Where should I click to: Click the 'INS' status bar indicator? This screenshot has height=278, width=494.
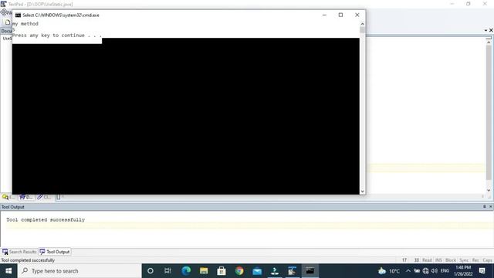pyautogui.click(x=438, y=260)
